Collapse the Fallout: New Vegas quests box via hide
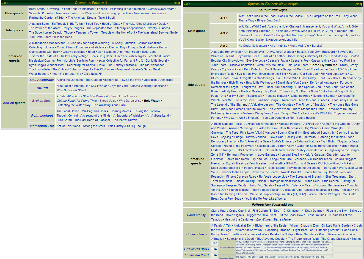The width and height of the screenshot is (364, 259). [358, 4]
